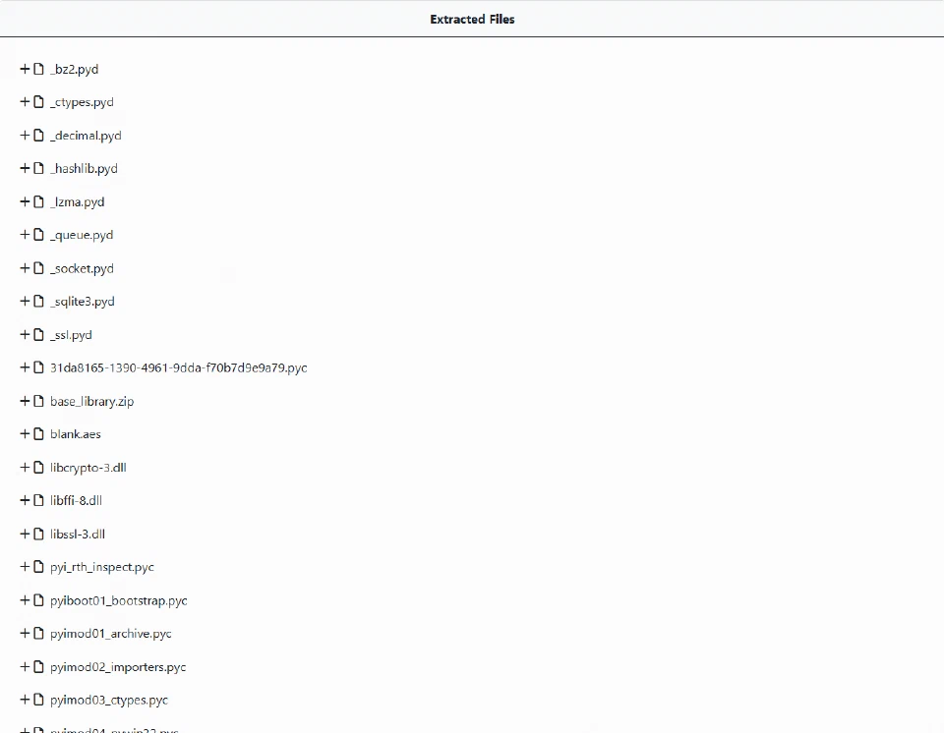Expand the libffi-8.dll plus sign
Screen dimensions: 944x733
click(x=25, y=501)
